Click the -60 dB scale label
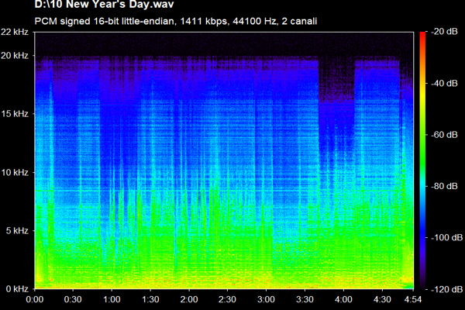Image resolution: width=465 pixels, height=310 pixels. [x=444, y=135]
